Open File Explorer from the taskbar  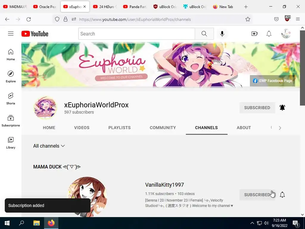pyautogui.click(x=36, y=223)
